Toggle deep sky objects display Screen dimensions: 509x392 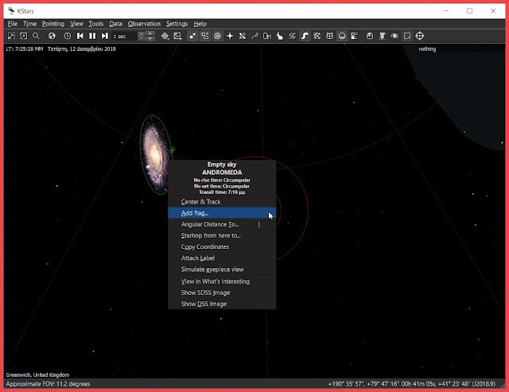pyautogui.click(x=205, y=36)
